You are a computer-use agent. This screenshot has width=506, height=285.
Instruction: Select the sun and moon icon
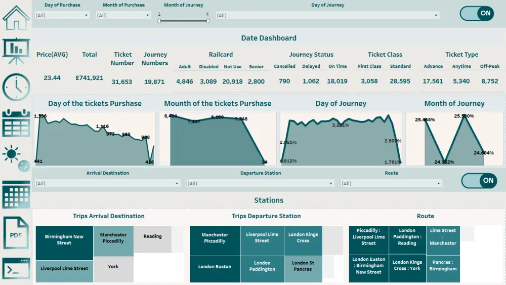click(16, 158)
